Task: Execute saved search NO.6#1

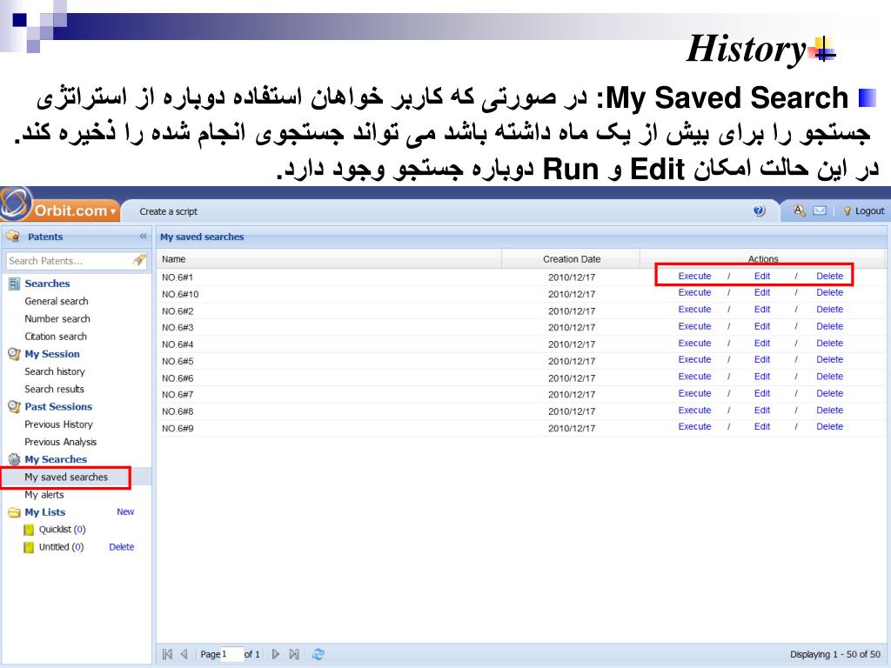Action: tap(694, 276)
